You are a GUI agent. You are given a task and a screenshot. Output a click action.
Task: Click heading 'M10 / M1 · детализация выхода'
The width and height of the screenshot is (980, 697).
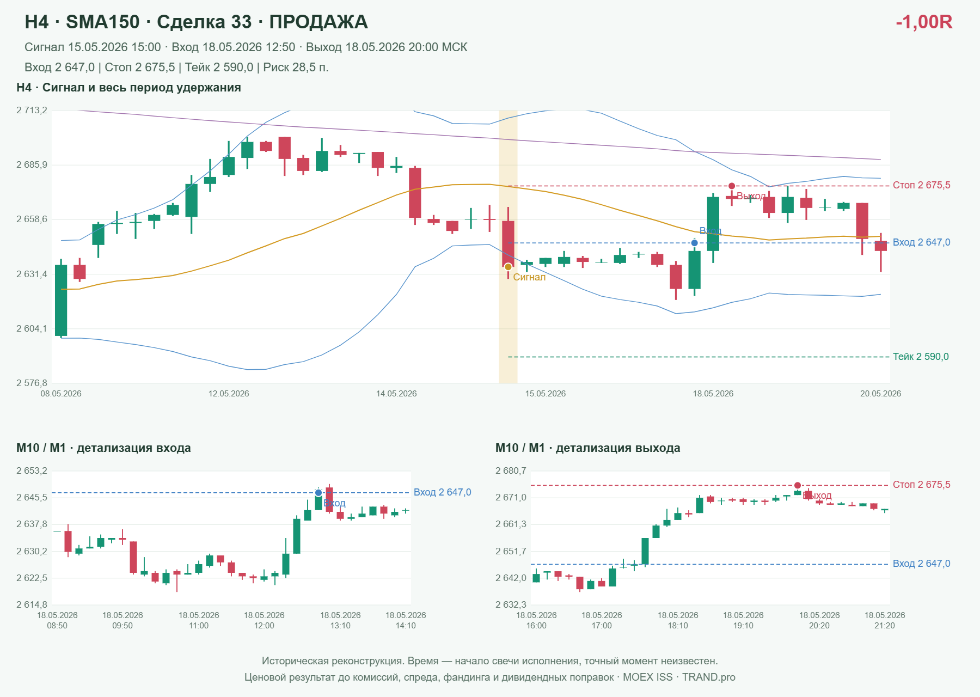pyautogui.click(x=588, y=448)
